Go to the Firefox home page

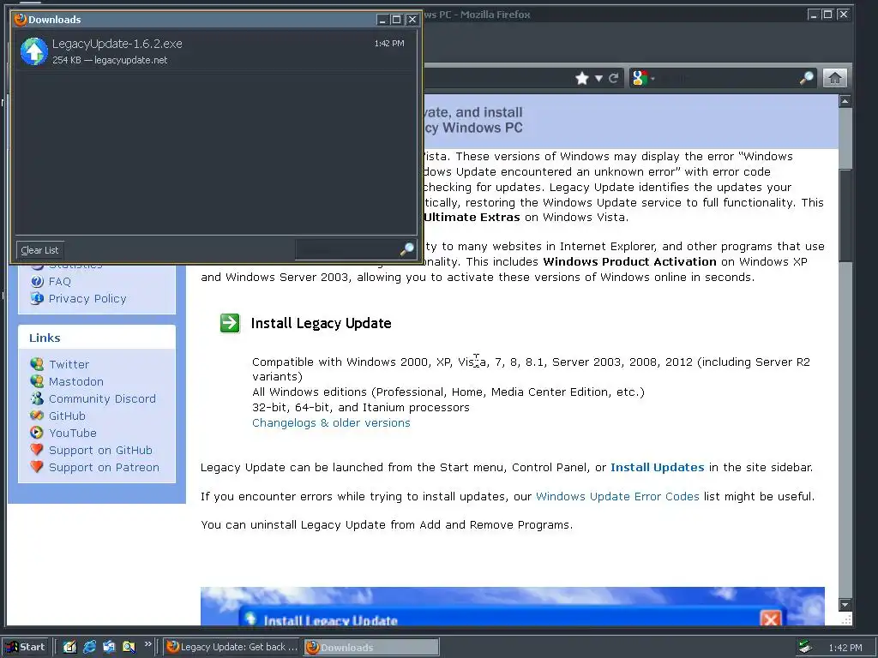click(834, 78)
